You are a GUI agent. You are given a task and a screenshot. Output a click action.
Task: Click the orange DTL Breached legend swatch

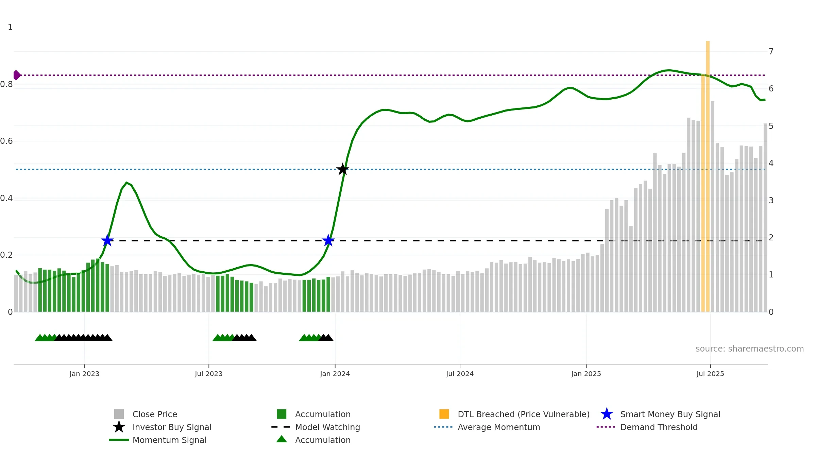444,414
